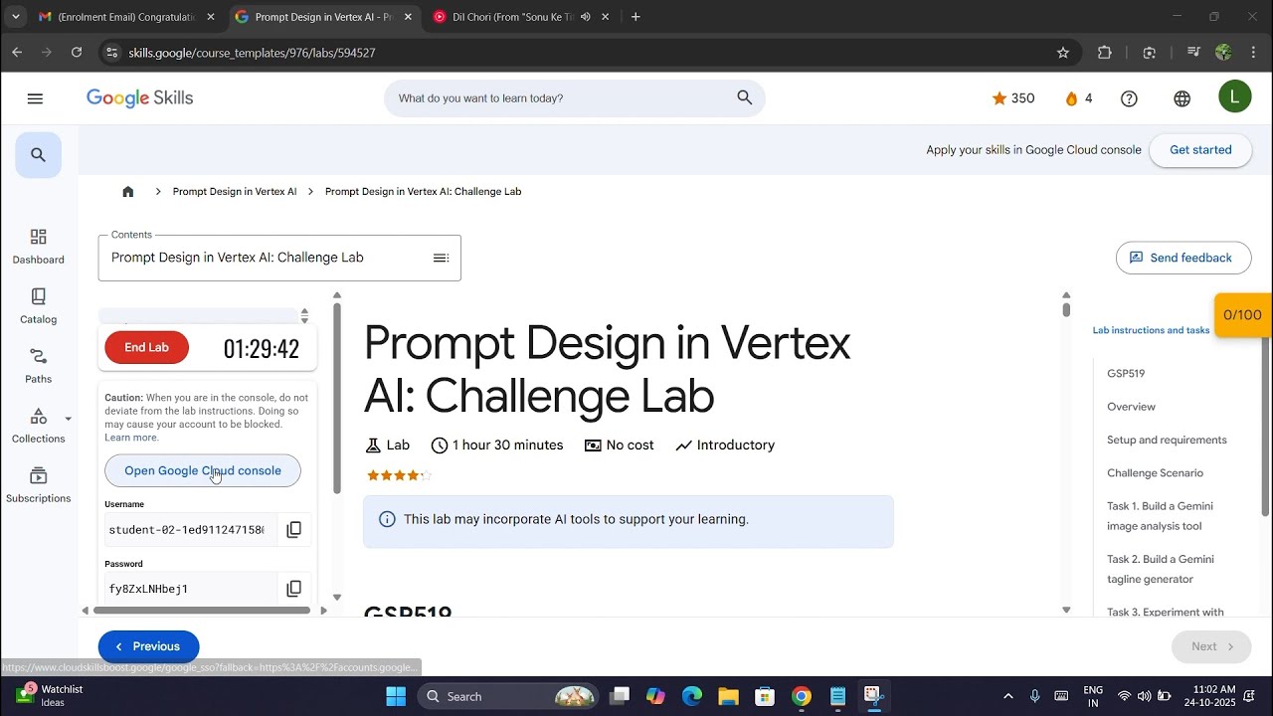Image resolution: width=1273 pixels, height=716 pixels.
Task: Close the Dil Chori tab
Action: click(605, 17)
